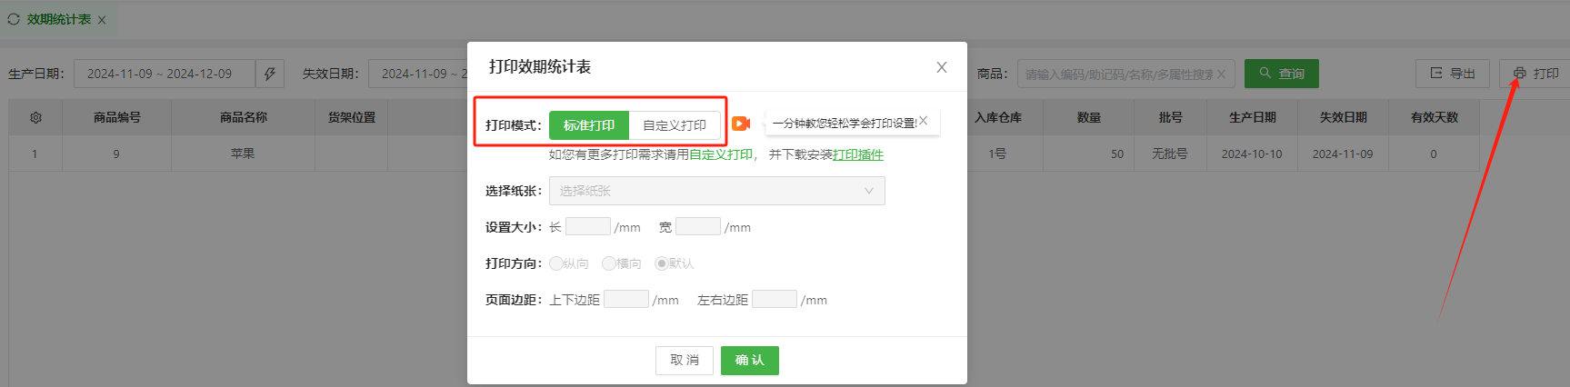
Task: Click the 失效日期 column header in table
Action: (x=1343, y=117)
